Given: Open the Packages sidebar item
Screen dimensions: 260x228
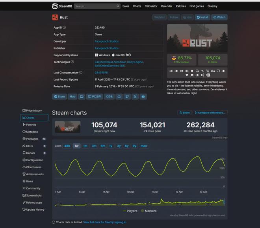Looking at the screenshot, I should pyautogui.click(x=34, y=139).
